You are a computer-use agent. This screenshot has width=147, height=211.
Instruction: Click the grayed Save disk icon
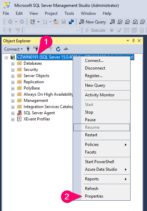click(64, 22)
